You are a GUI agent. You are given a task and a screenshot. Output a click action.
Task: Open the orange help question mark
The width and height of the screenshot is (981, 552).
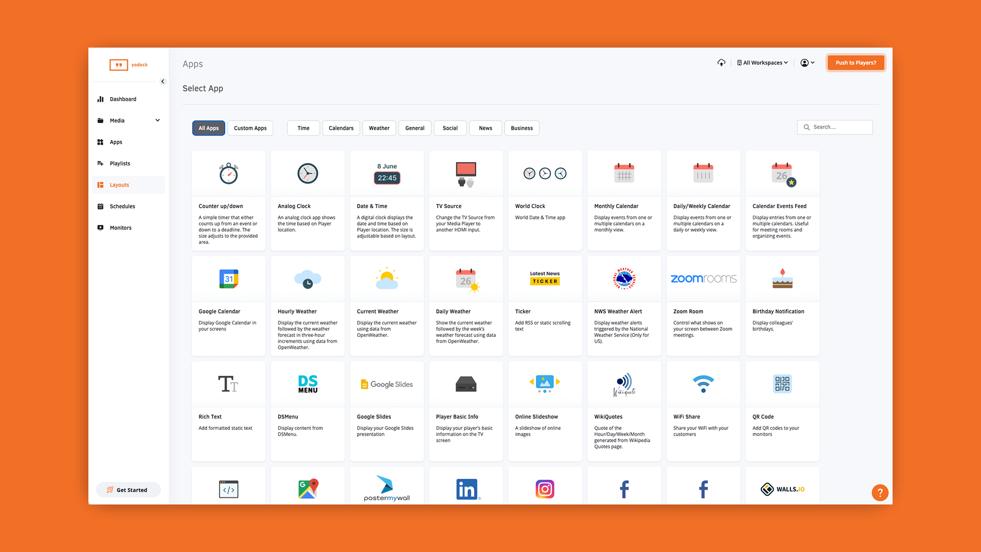click(x=879, y=493)
